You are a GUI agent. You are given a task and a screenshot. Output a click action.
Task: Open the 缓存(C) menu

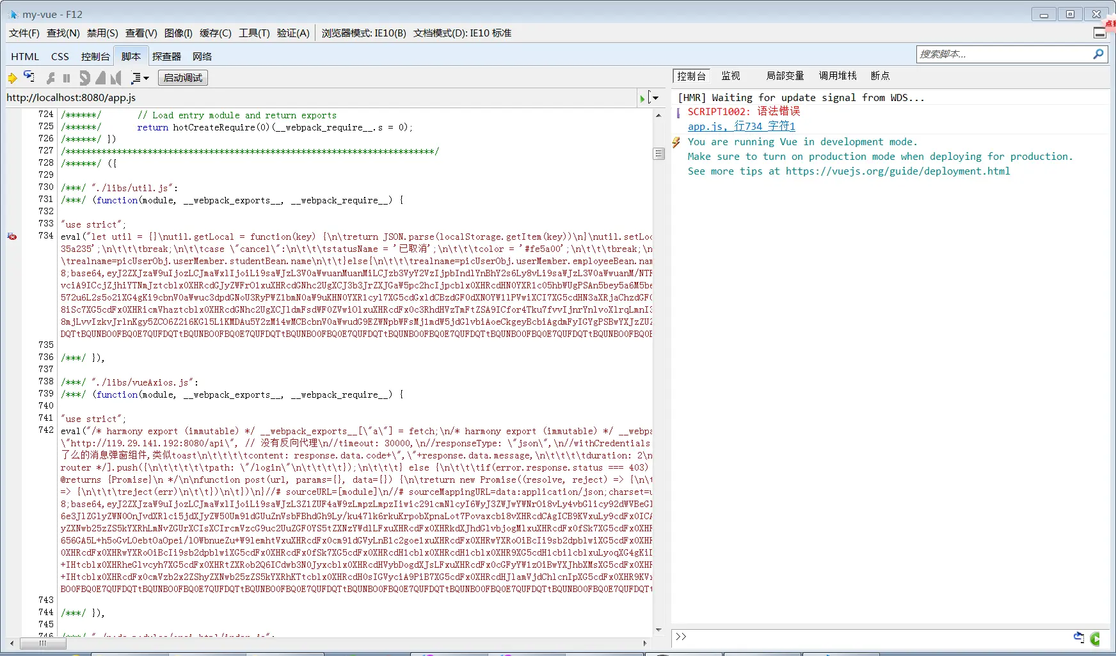point(216,33)
